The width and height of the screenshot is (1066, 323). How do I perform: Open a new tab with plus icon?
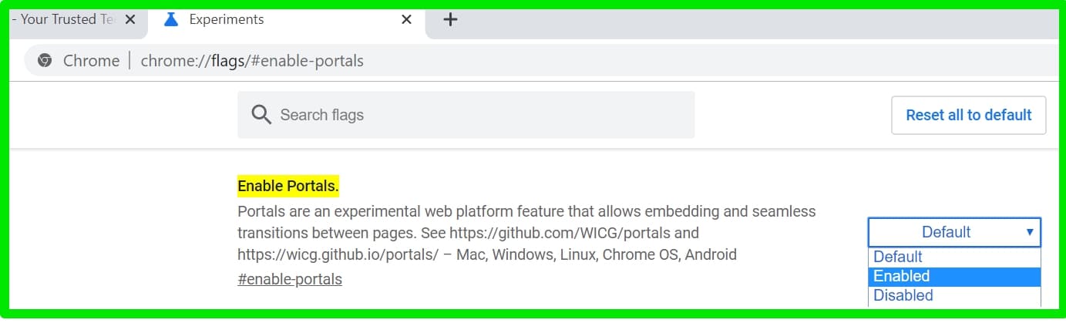(451, 20)
